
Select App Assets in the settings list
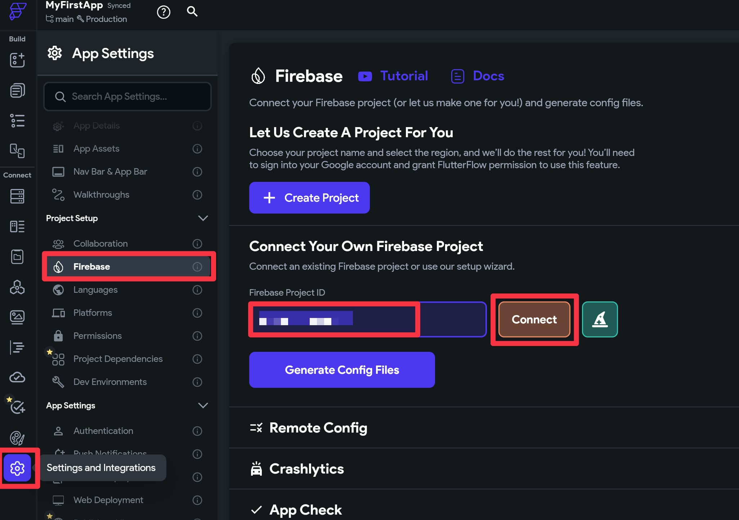click(127, 149)
